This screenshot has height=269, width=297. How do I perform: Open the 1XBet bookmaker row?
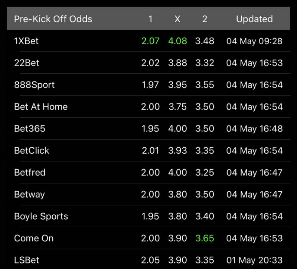coord(148,41)
